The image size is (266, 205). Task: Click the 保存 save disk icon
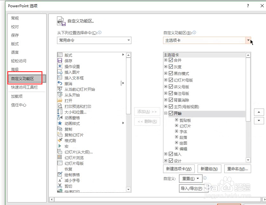pos(60,61)
